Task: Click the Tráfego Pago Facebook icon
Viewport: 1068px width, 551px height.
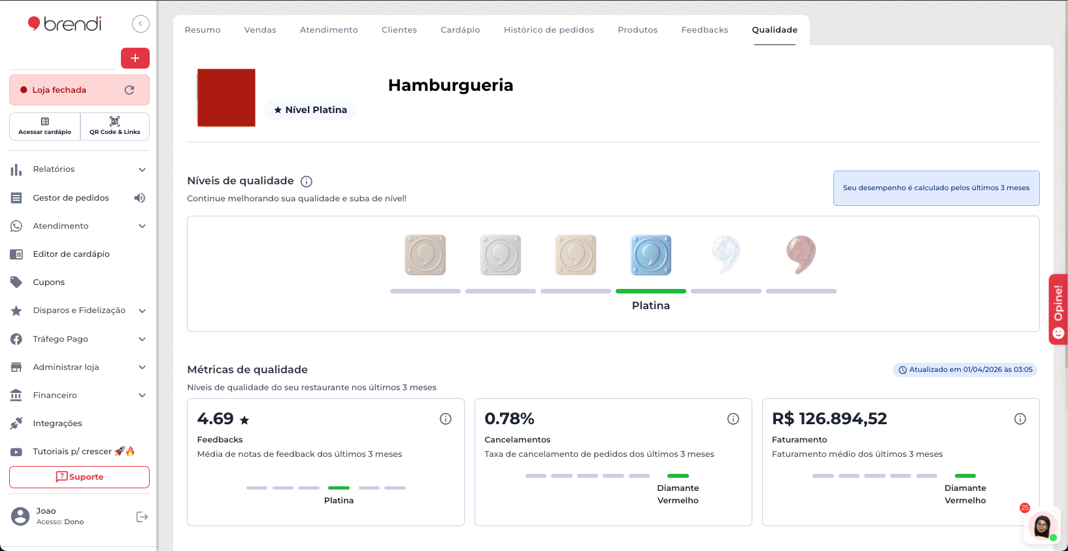Action: (x=16, y=339)
